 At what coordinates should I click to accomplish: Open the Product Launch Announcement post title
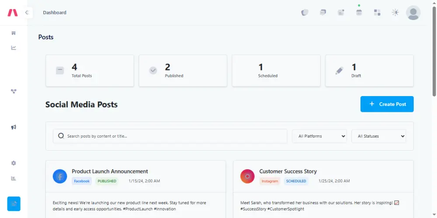point(110,171)
